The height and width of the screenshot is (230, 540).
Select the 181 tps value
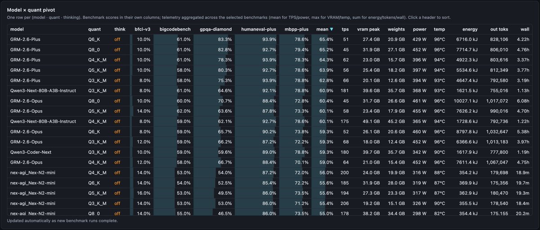click(345, 91)
